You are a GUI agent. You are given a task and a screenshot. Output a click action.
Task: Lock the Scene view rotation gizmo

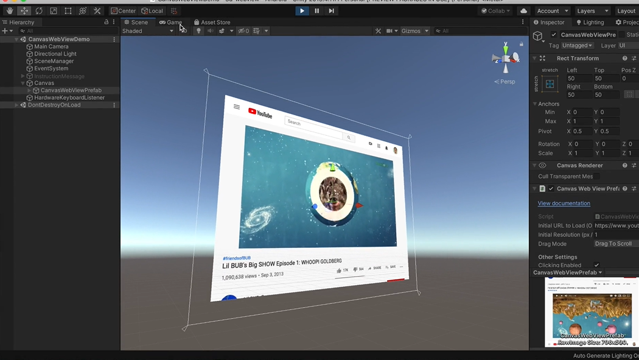point(521,44)
